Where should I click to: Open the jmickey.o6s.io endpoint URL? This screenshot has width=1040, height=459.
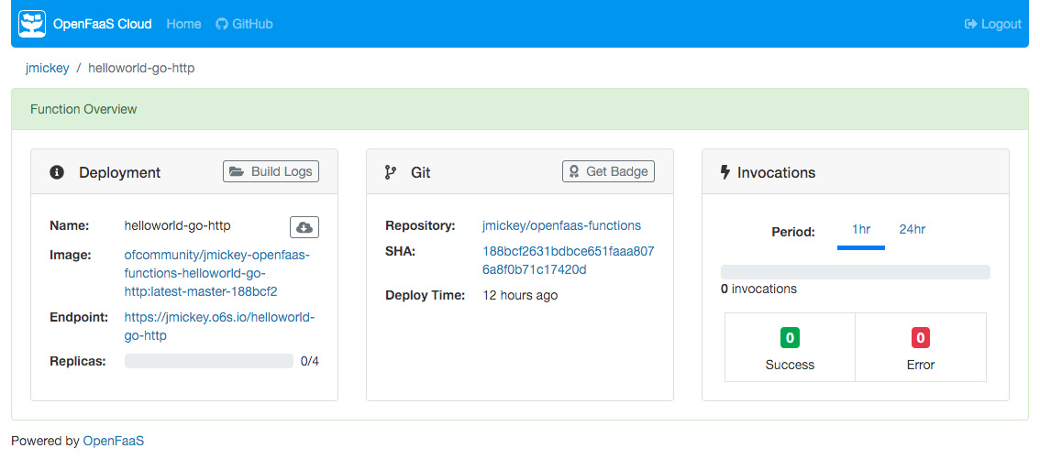point(219,326)
